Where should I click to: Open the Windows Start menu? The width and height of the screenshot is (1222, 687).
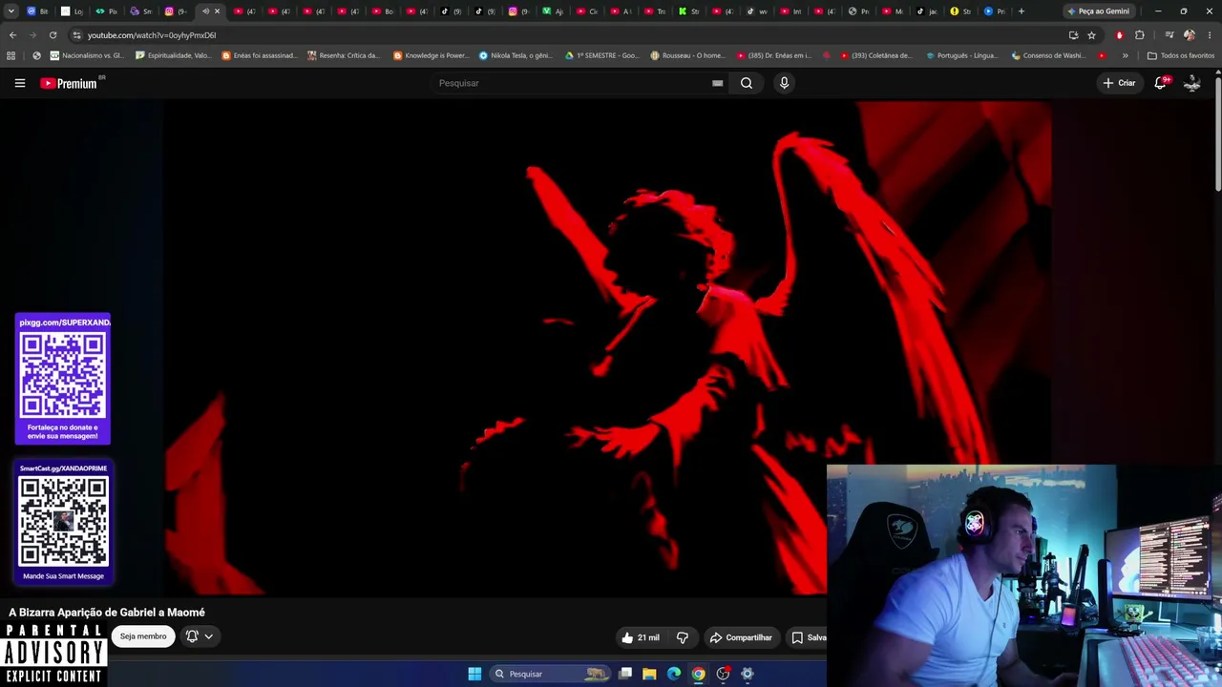point(474,674)
